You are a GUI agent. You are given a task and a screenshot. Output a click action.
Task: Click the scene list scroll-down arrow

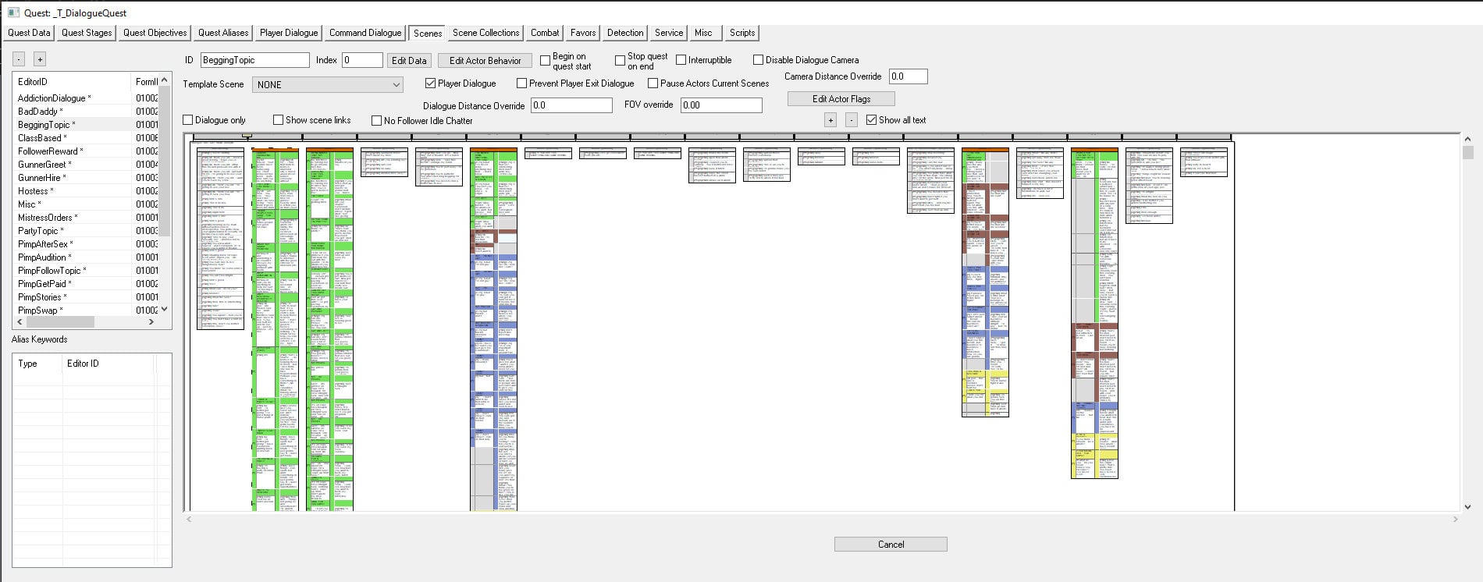point(164,309)
